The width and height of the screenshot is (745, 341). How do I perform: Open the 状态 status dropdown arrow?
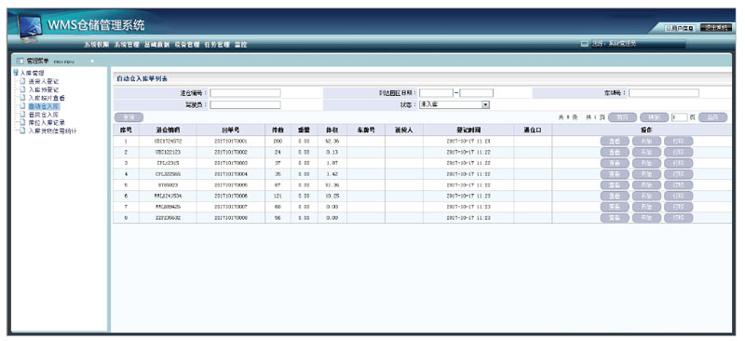[485, 104]
